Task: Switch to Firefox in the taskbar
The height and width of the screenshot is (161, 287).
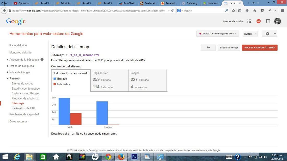Action: (121, 157)
